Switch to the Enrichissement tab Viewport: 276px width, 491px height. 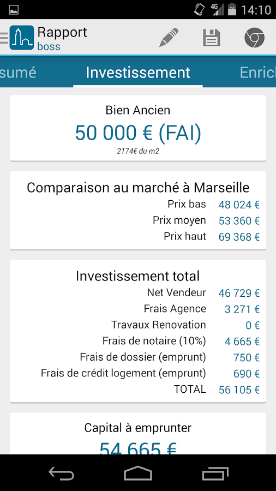[257, 73]
